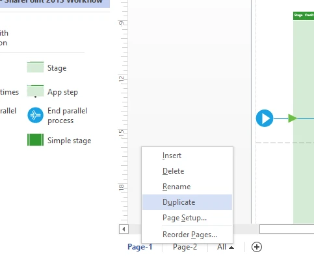
Task: Select the App step shape
Action: tap(35, 91)
